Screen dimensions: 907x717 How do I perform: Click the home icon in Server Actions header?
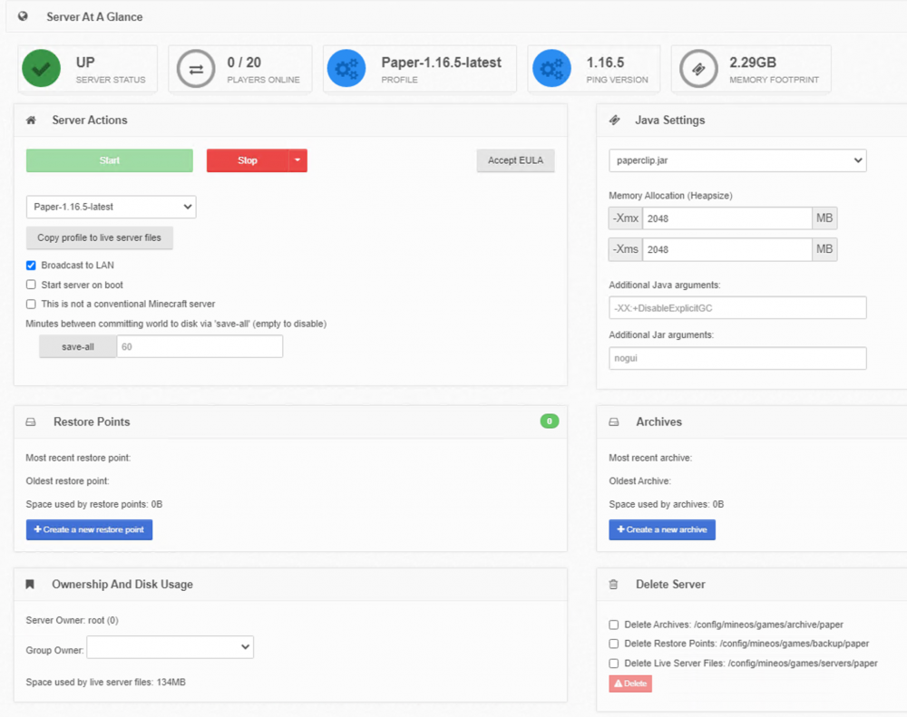click(x=31, y=121)
